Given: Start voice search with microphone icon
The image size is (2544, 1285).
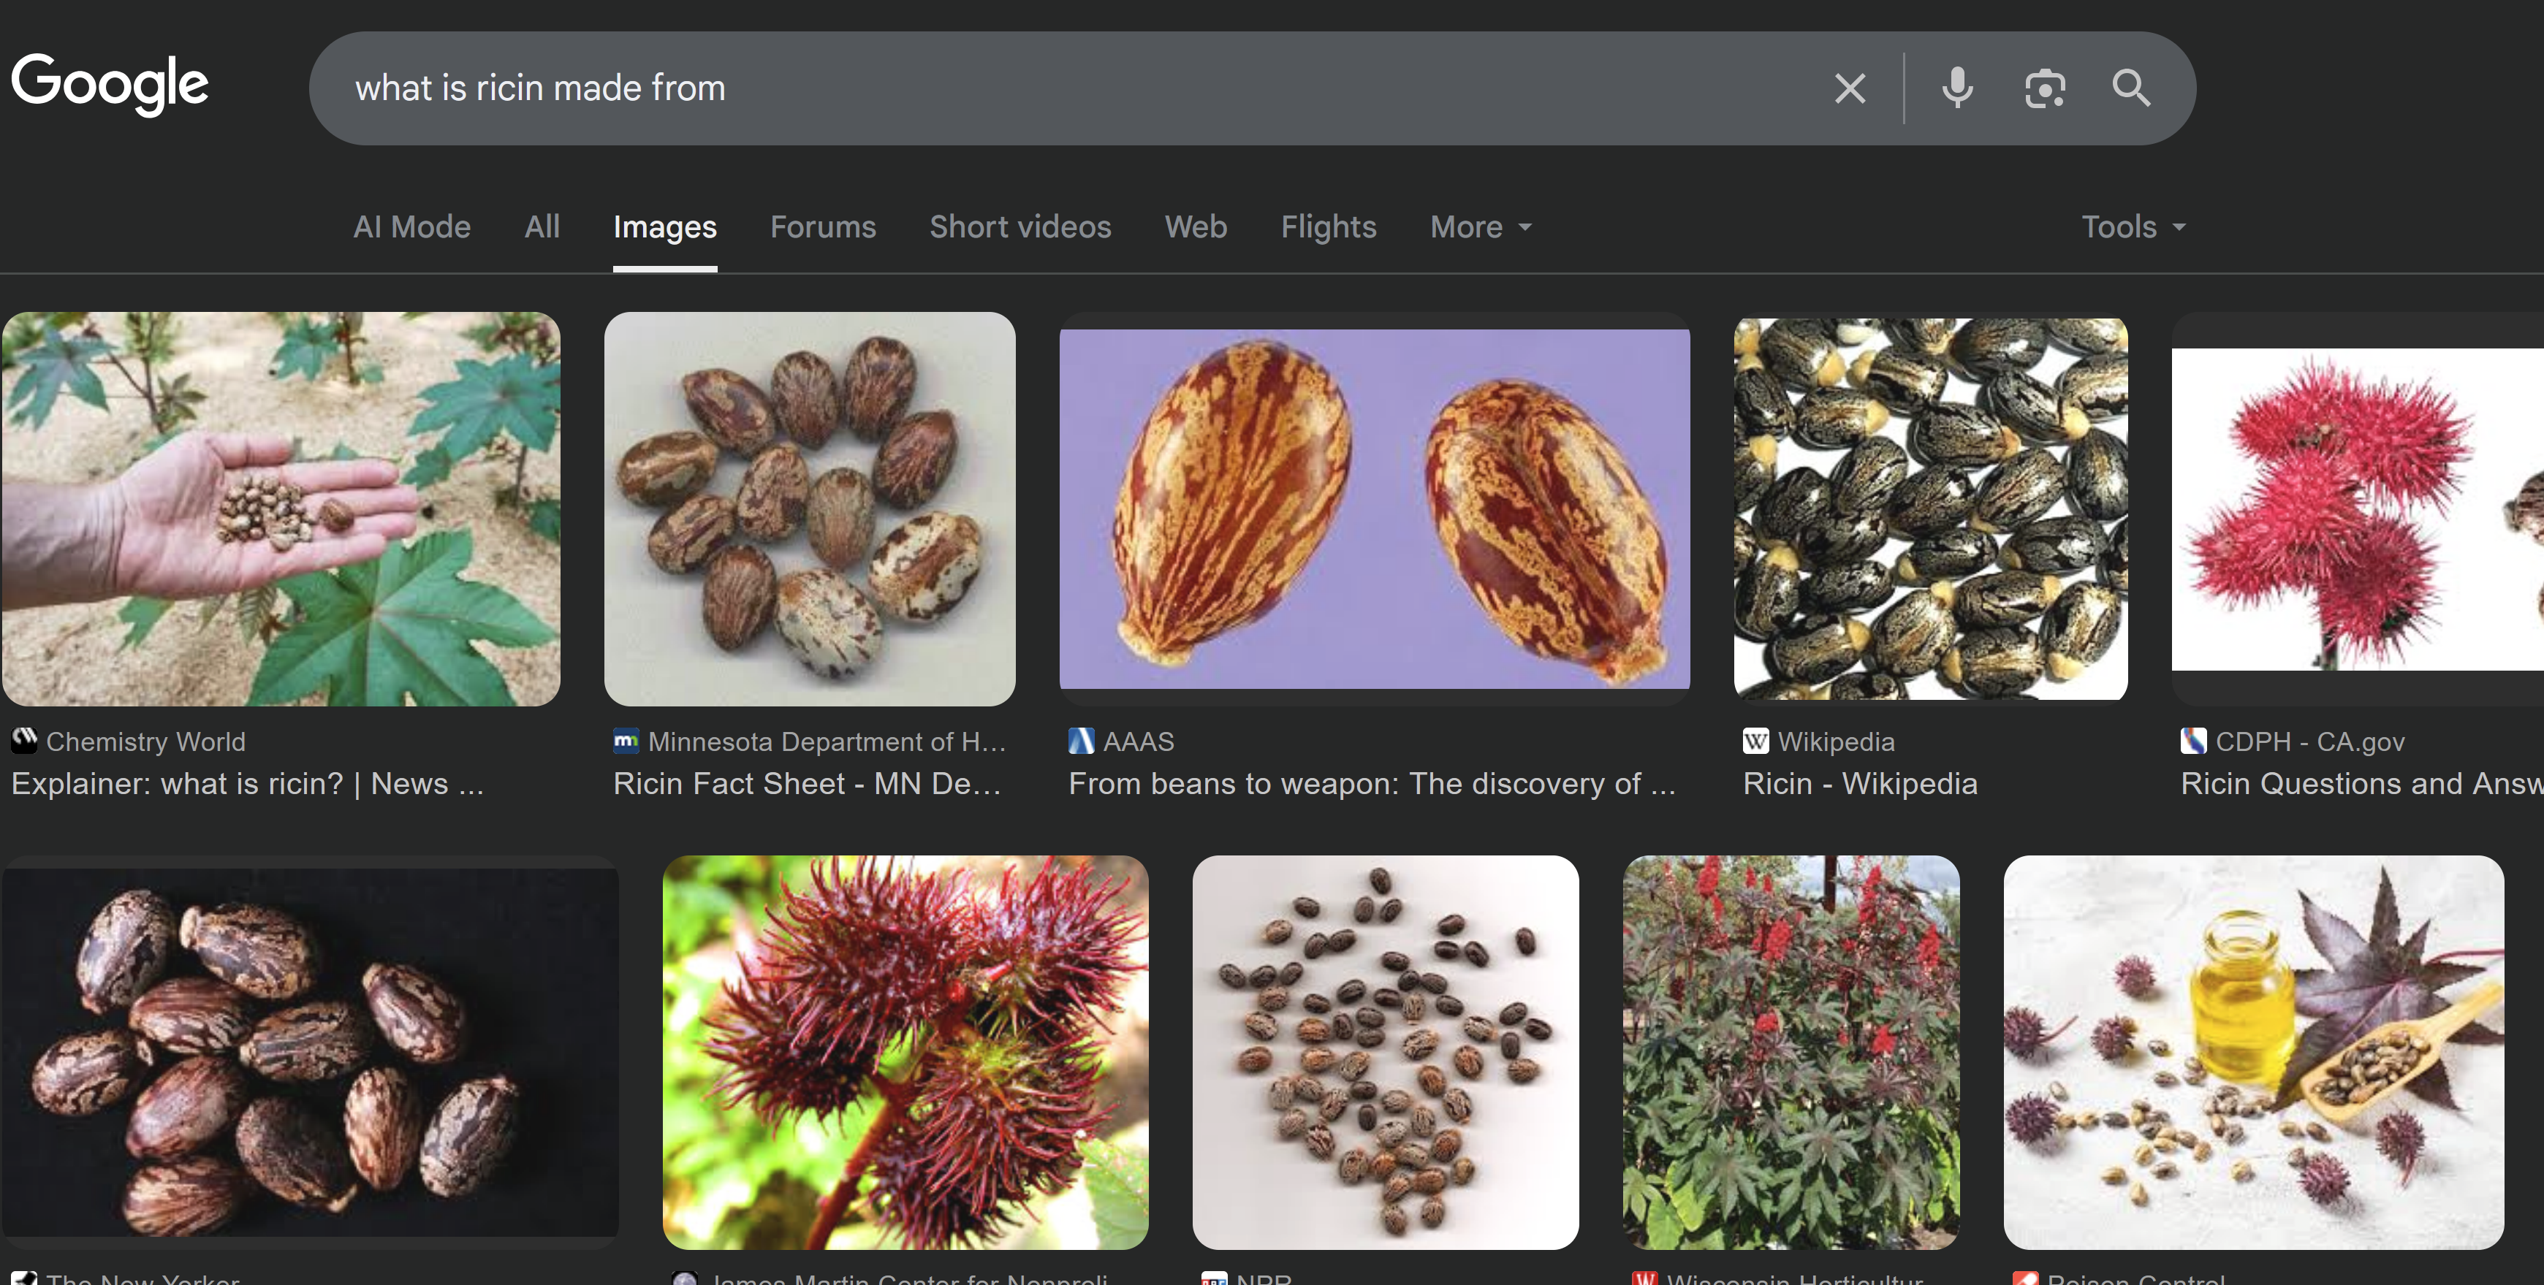Looking at the screenshot, I should 1956,89.
